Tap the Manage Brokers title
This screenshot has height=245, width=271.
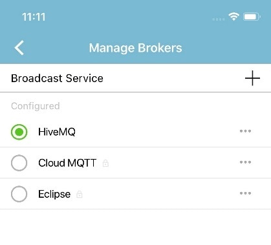click(x=136, y=48)
